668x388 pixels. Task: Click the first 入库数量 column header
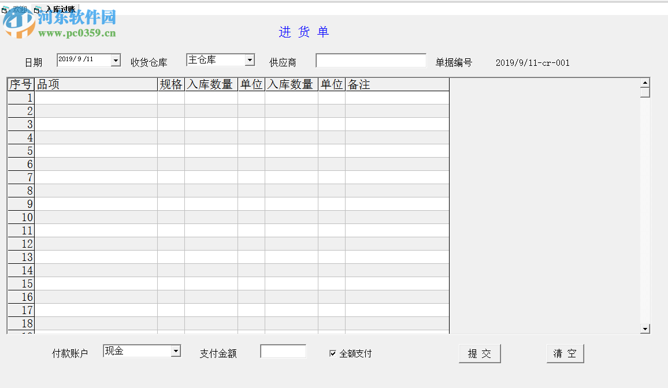[x=211, y=84]
